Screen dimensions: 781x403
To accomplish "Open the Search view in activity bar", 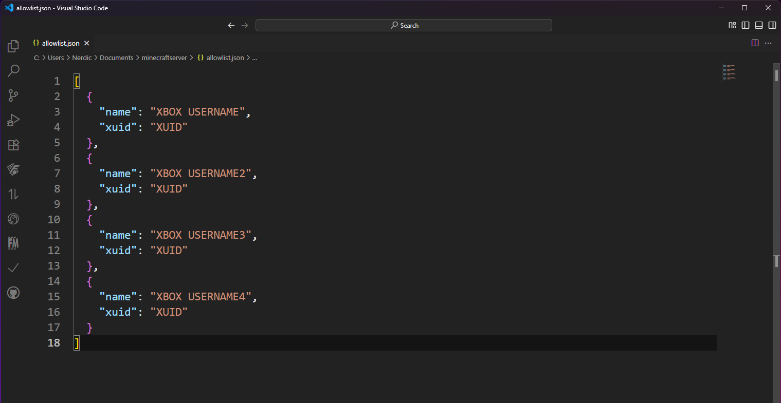I will coord(13,71).
